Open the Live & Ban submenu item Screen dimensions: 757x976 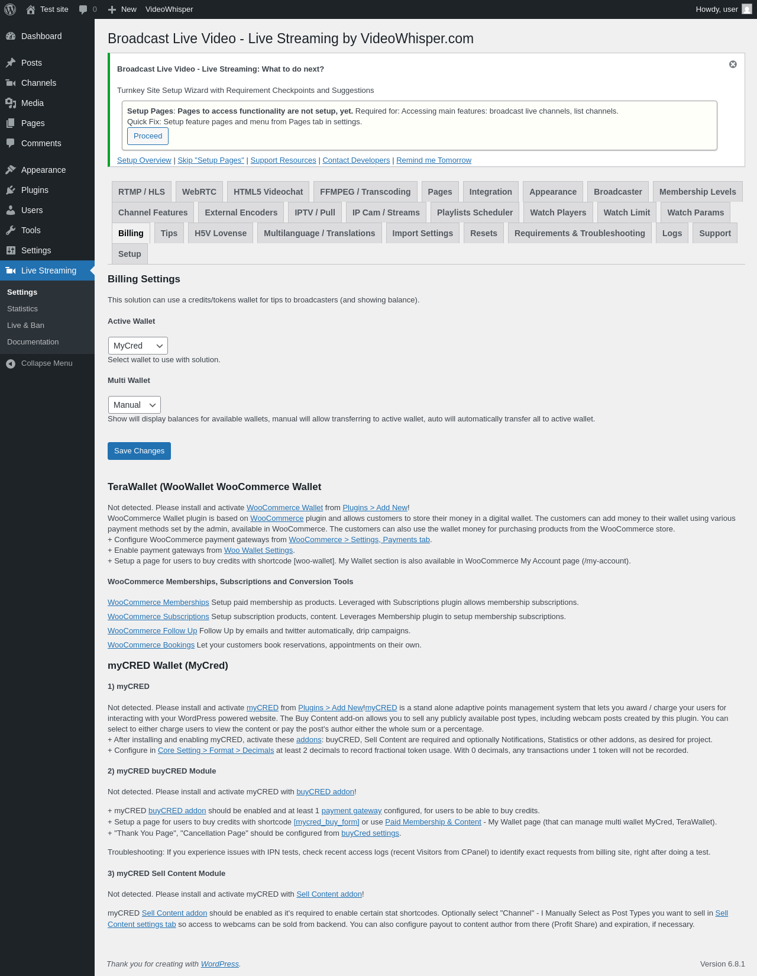25,326
